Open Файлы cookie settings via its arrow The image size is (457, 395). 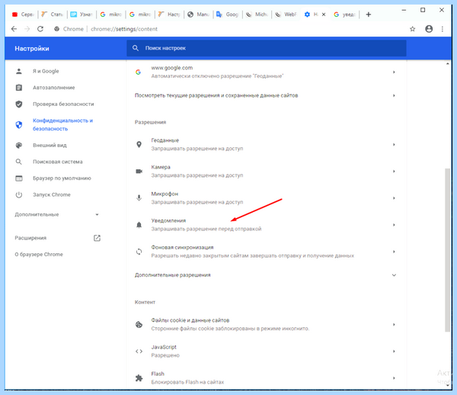point(394,324)
